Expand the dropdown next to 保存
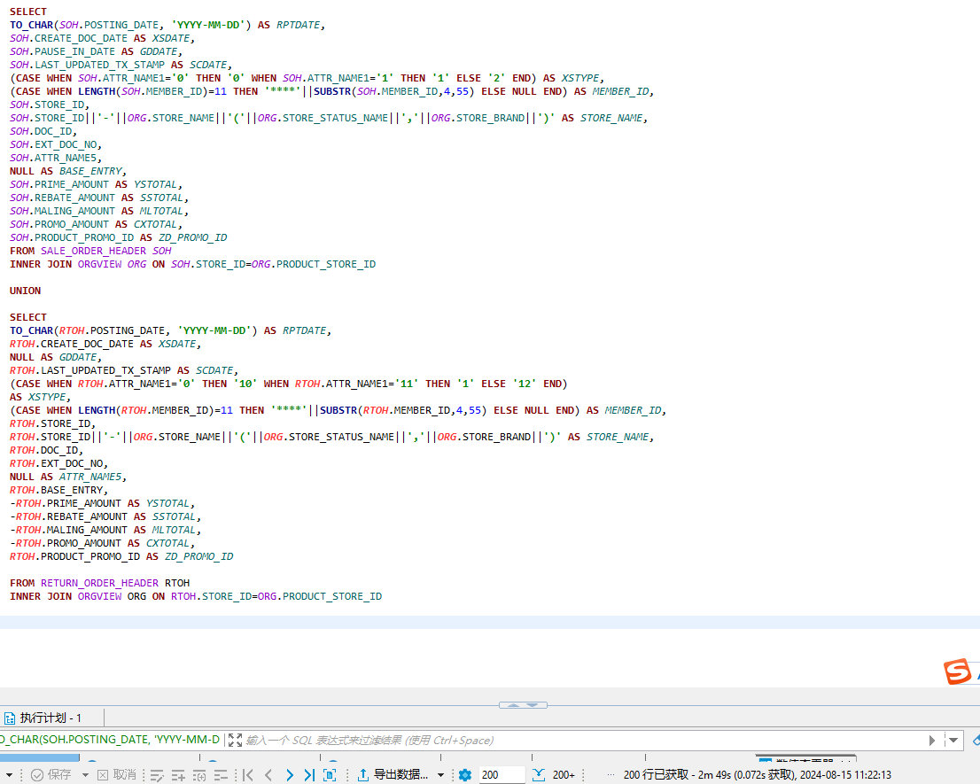980x784 pixels. coord(86,774)
